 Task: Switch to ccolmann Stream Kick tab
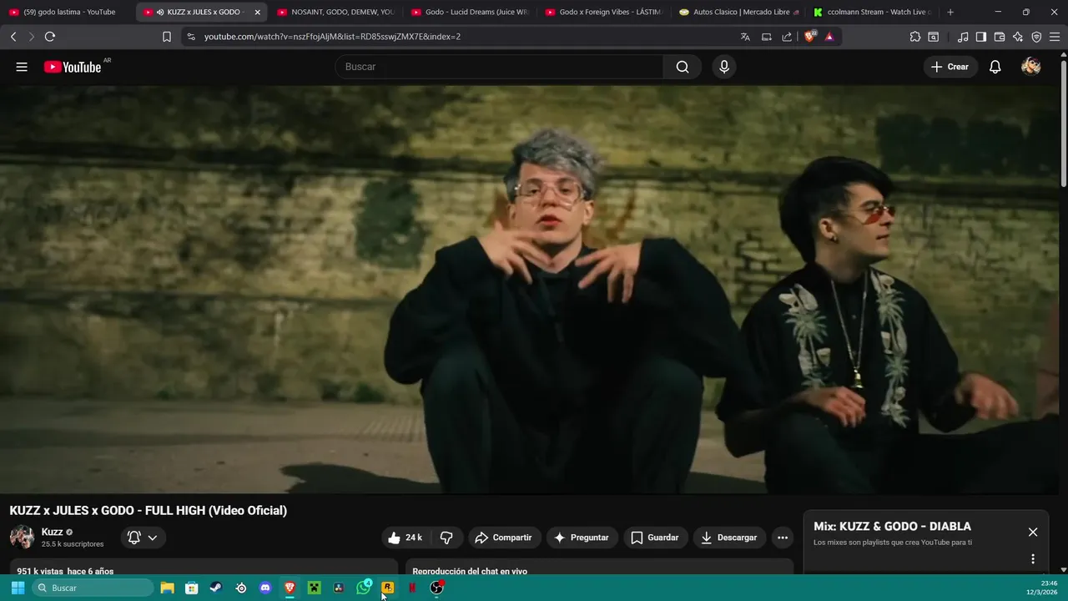873,13
